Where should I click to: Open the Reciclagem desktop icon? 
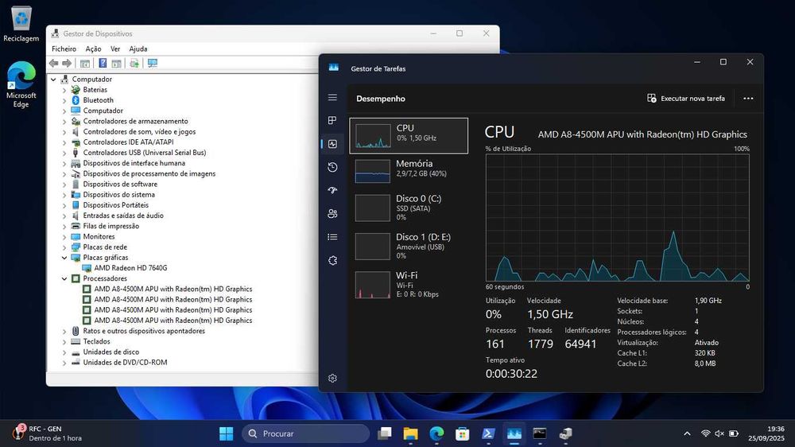pos(21,24)
